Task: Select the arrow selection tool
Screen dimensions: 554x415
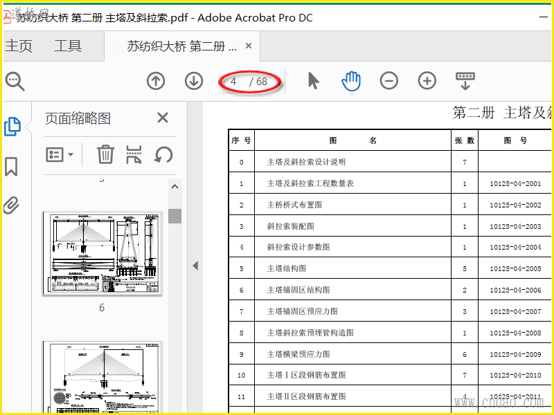Action: [x=314, y=81]
